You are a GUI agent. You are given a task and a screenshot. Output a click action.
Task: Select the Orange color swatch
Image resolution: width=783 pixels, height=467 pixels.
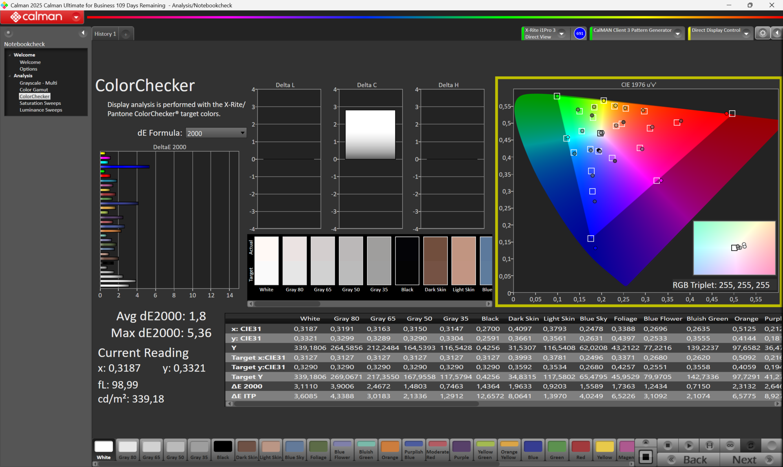point(389,449)
